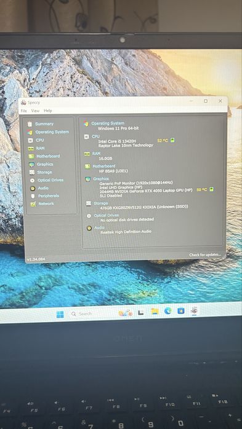Click the Optical Drives disc icon in sidebar
Image resolution: width=242 pixels, height=429 pixels.
(33, 180)
